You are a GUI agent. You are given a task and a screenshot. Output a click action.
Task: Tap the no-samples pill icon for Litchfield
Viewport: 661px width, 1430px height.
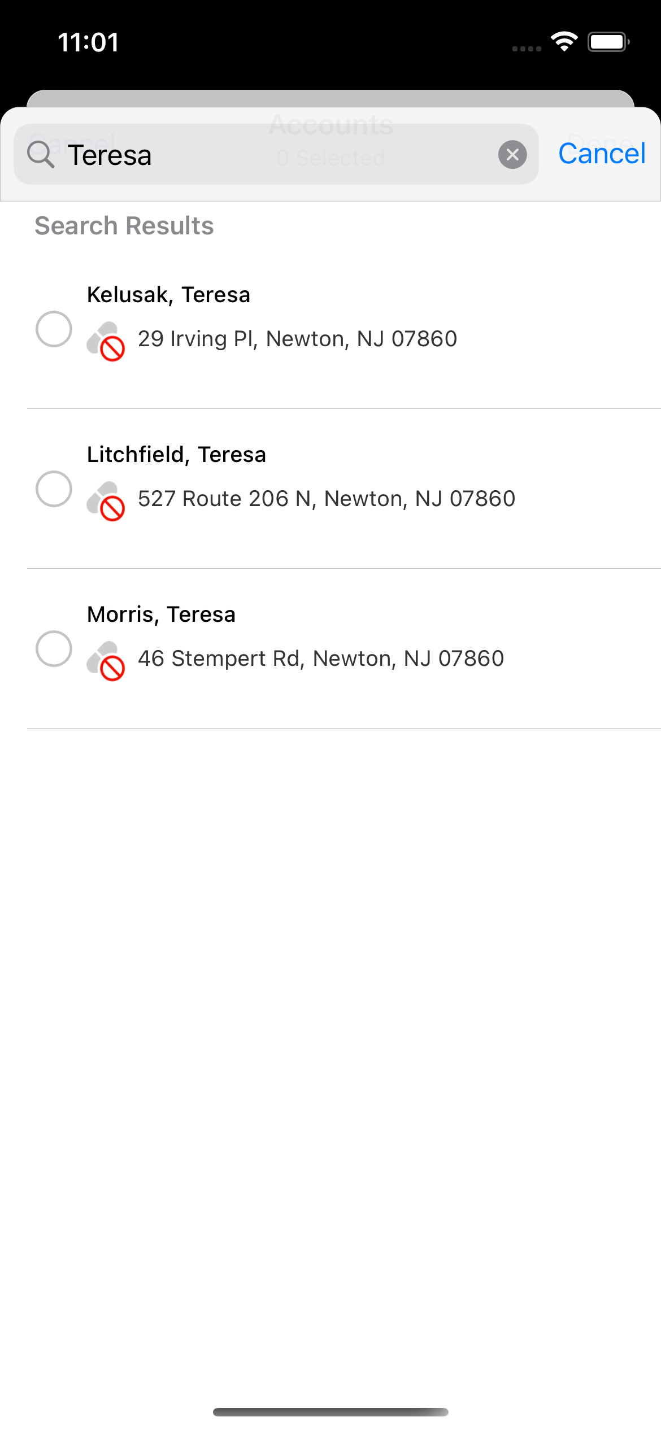click(106, 501)
